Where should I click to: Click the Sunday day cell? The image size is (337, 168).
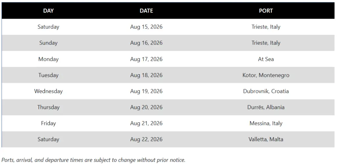(x=48, y=43)
